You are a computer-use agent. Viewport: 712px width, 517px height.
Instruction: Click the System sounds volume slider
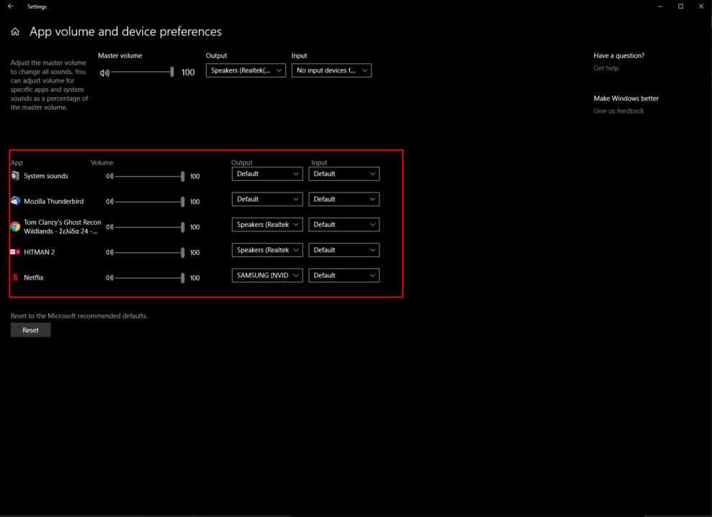click(150, 176)
